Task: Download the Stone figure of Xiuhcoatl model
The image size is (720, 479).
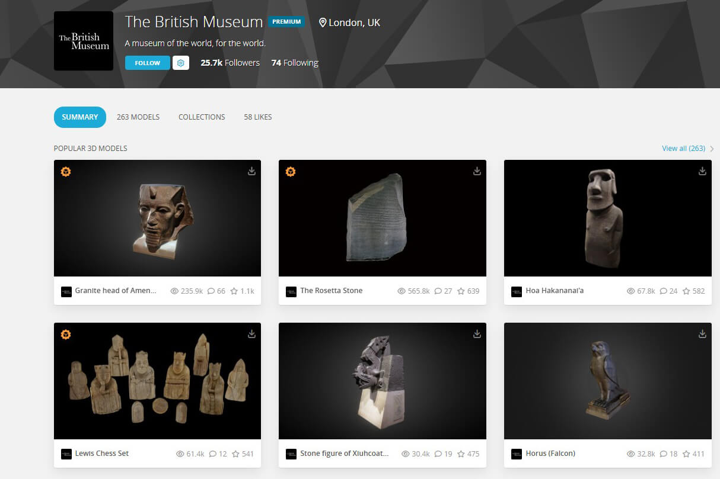Action: (477, 334)
